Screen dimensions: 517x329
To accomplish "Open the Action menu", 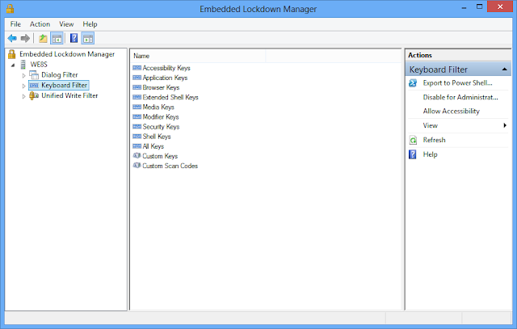I will [x=40, y=24].
